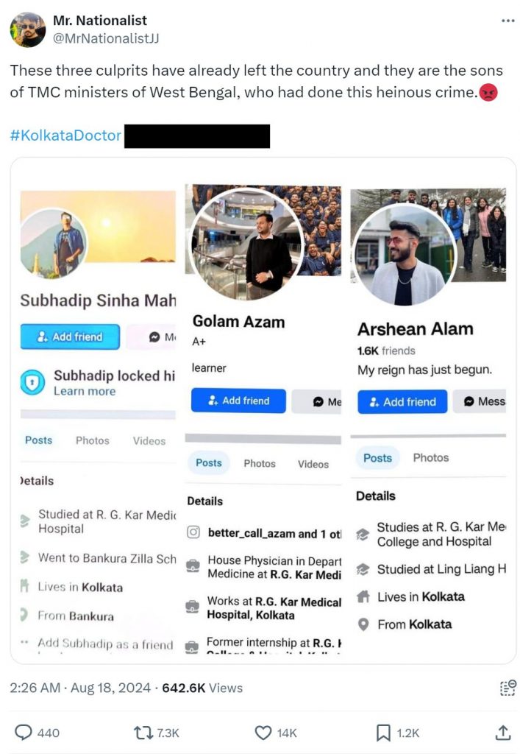Click Add friend on Subhadip's profile
The image size is (520, 754).
(71, 337)
